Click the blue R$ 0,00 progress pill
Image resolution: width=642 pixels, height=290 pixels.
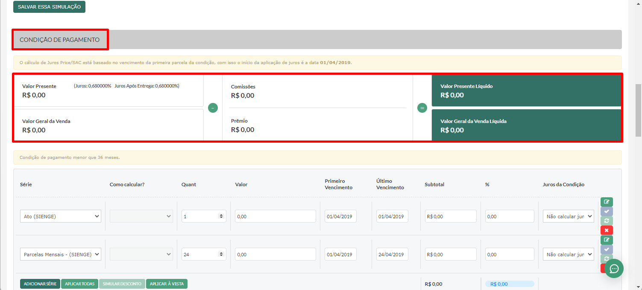(510, 284)
